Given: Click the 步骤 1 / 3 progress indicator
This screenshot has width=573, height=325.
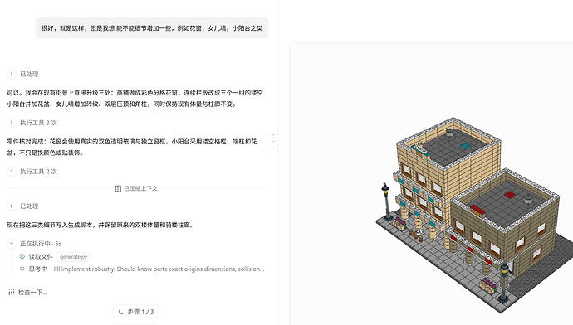Looking at the screenshot, I should pos(135,312).
